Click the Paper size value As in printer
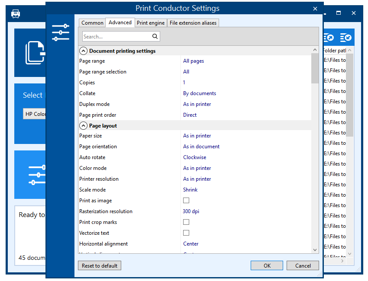 click(197, 136)
